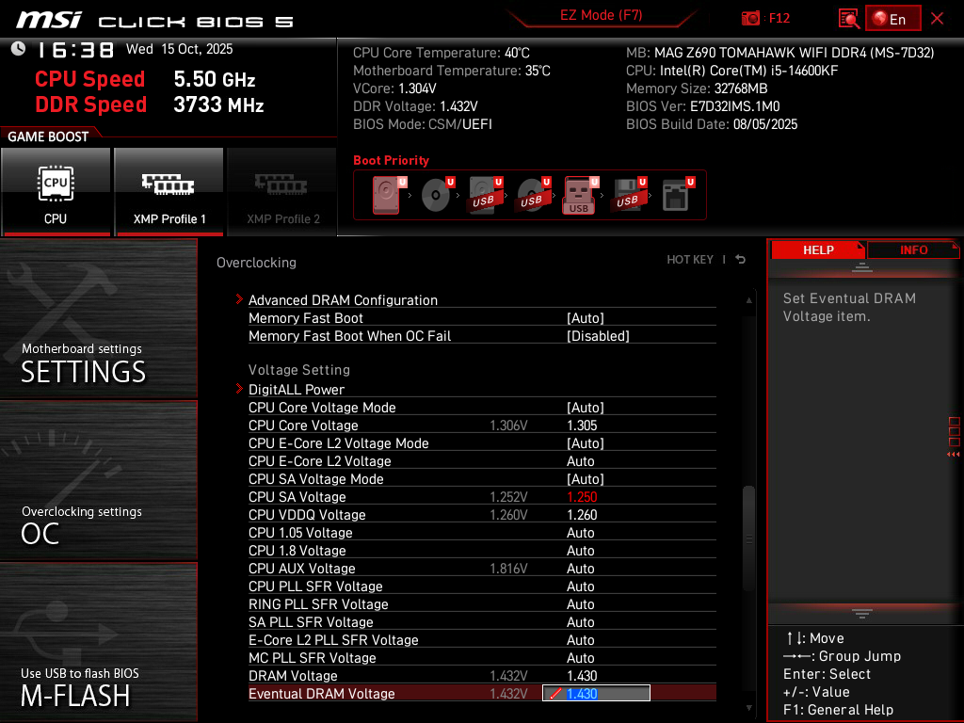Click the pencil icon in Eventual DRAM field

click(555, 694)
